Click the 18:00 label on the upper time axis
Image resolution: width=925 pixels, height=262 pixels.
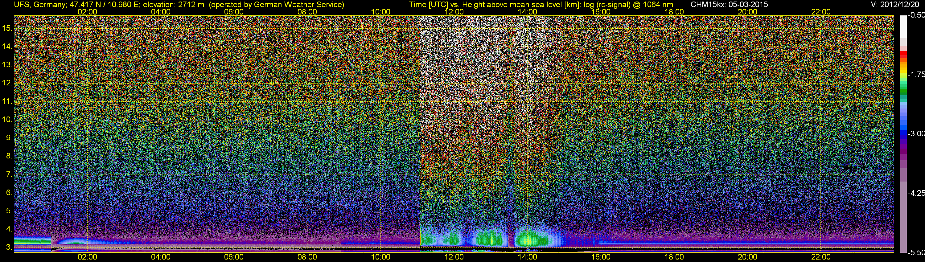click(674, 12)
